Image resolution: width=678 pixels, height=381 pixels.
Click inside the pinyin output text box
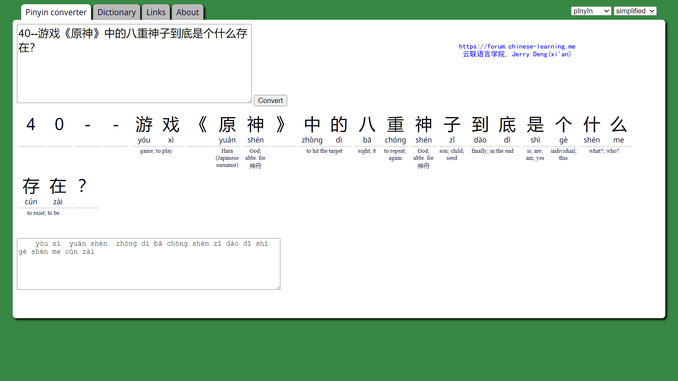149,264
